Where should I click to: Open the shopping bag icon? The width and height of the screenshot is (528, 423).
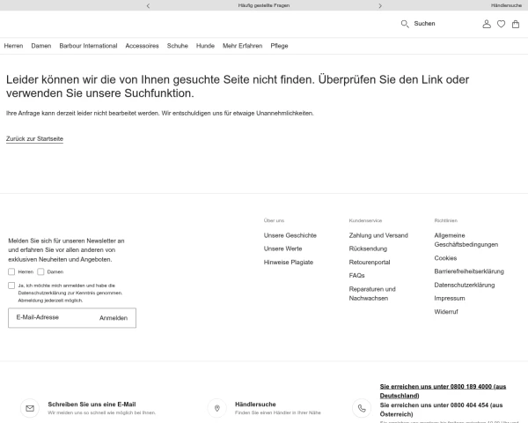coord(516,24)
